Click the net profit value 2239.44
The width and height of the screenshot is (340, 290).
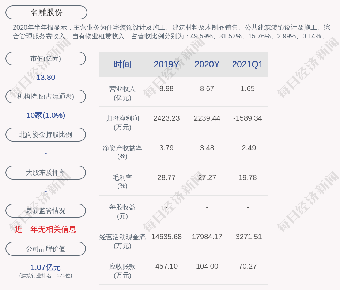click(207, 118)
